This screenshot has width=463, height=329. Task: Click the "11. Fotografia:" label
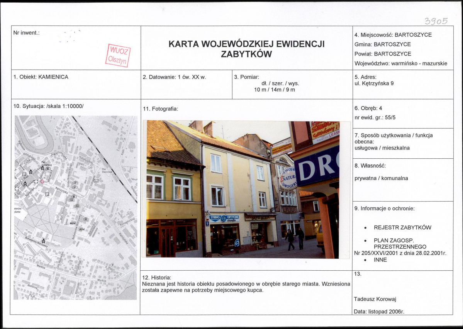click(160, 109)
